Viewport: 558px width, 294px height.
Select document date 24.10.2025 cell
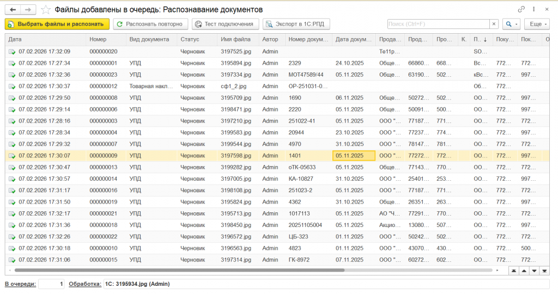354,63
